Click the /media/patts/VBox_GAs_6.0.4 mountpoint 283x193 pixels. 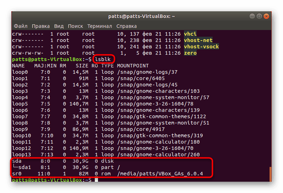160,174
